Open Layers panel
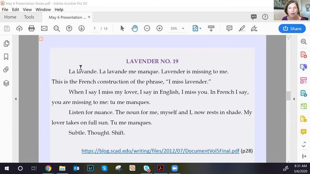Screen dimensions: 310x174 (6, 83)
